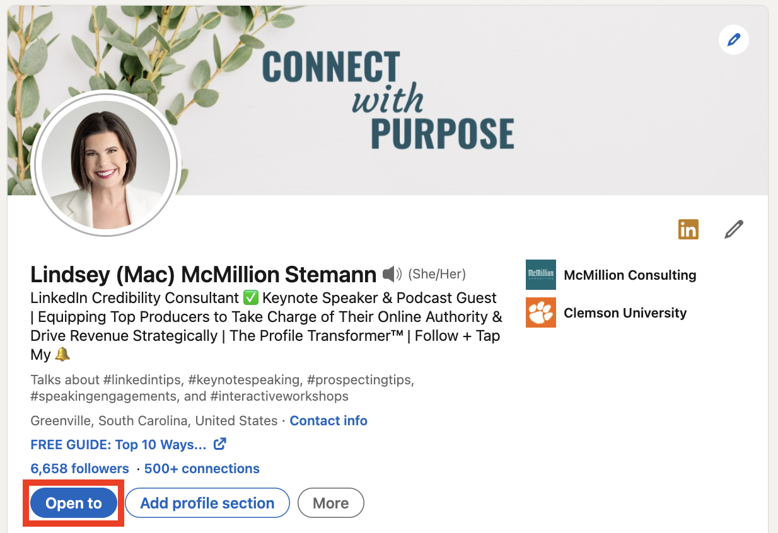This screenshot has width=778, height=533.
Task: Click the banner edit pencil icon
Action: 733,41
